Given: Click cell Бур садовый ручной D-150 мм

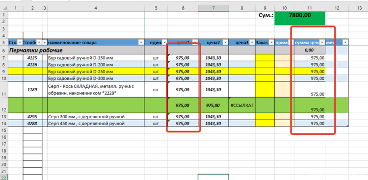Looking at the screenshot, I should pyautogui.click(x=96, y=58).
